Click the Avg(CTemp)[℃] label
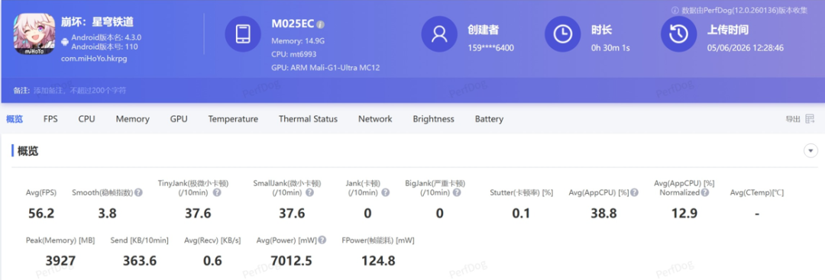The width and height of the screenshot is (825, 280). pyautogui.click(x=756, y=193)
